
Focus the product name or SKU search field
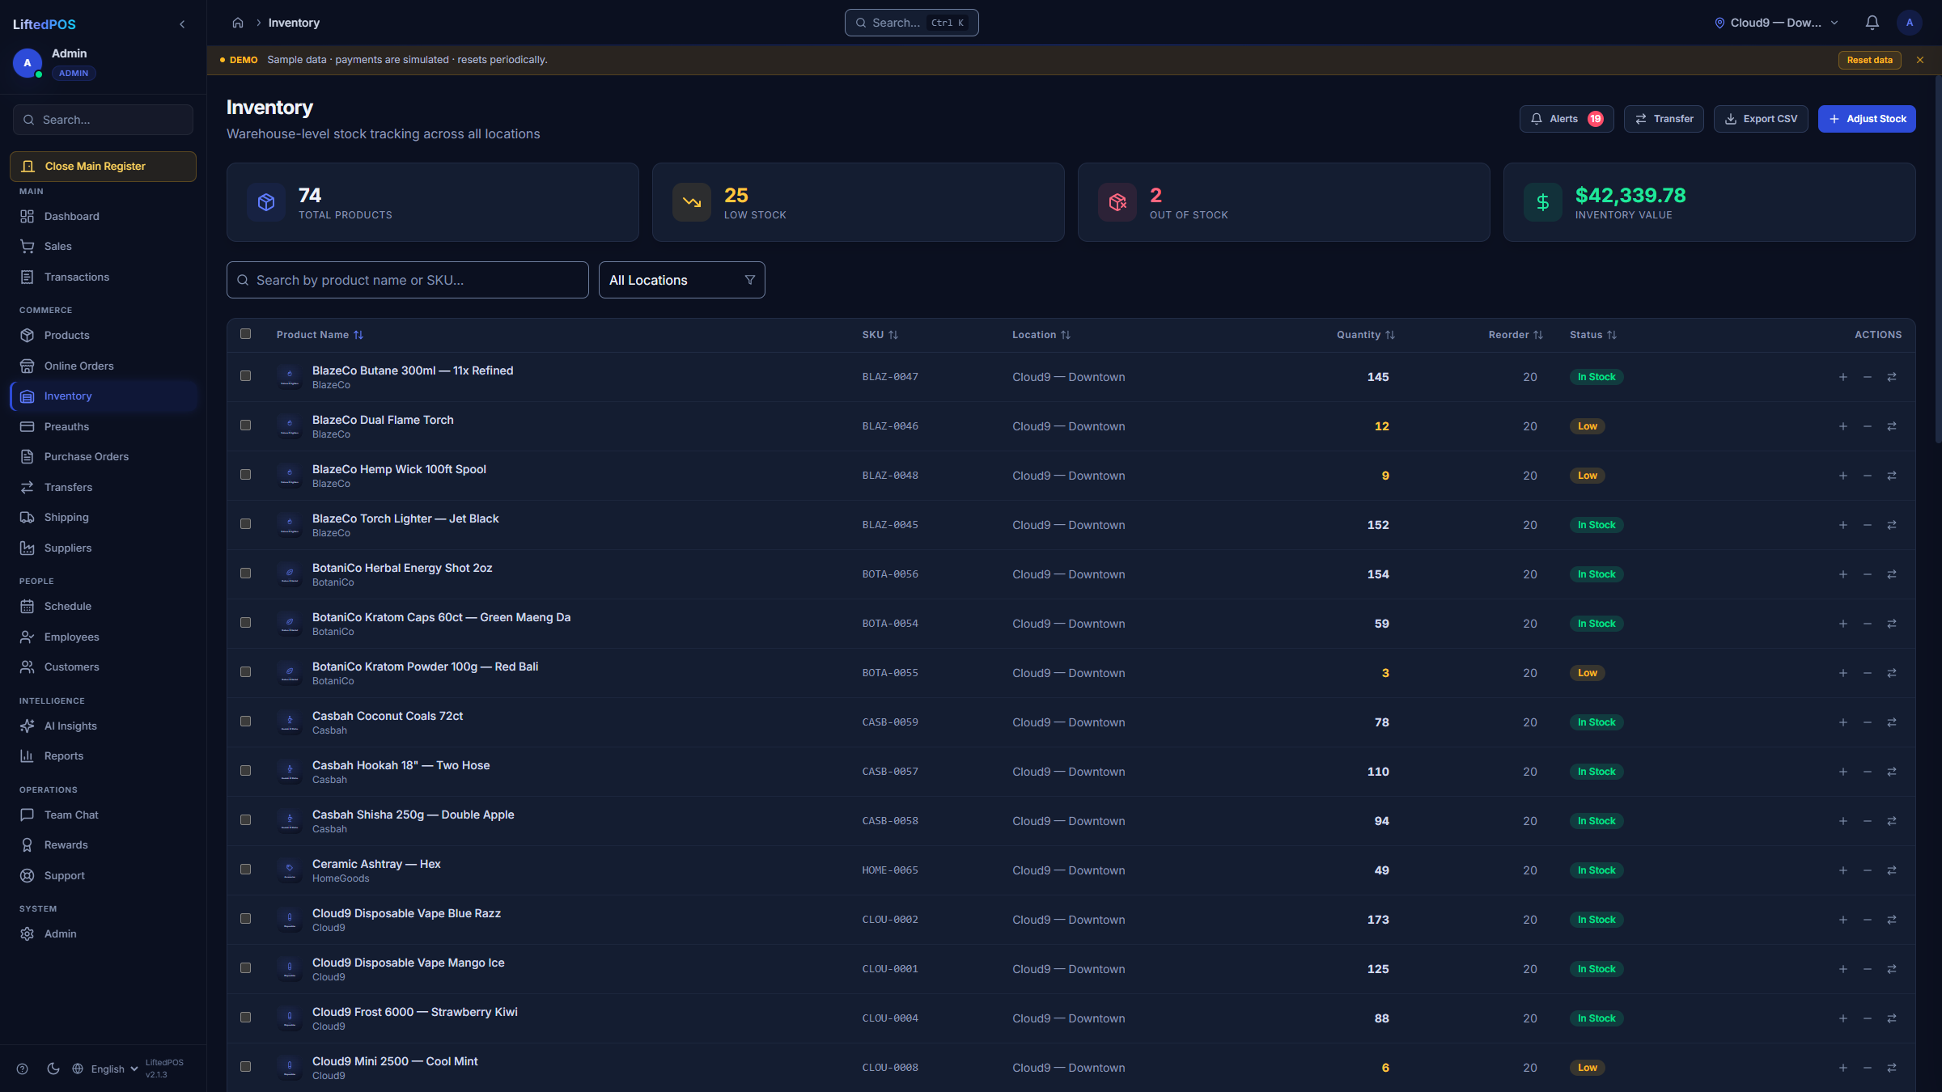click(x=408, y=280)
